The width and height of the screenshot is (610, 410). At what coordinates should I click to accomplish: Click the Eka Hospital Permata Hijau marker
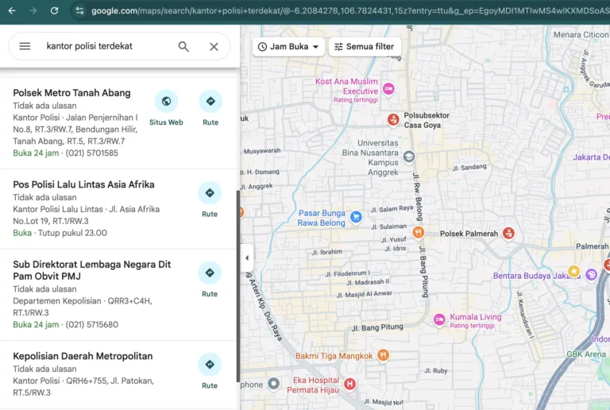[x=349, y=385]
